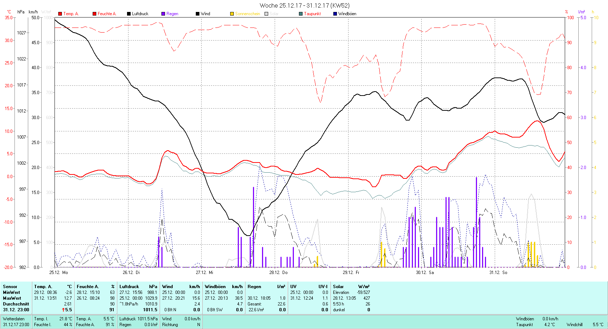Click the '29.12. Fr' date axis label
Viewport: 608px width, 329px height.
(x=351, y=272)
